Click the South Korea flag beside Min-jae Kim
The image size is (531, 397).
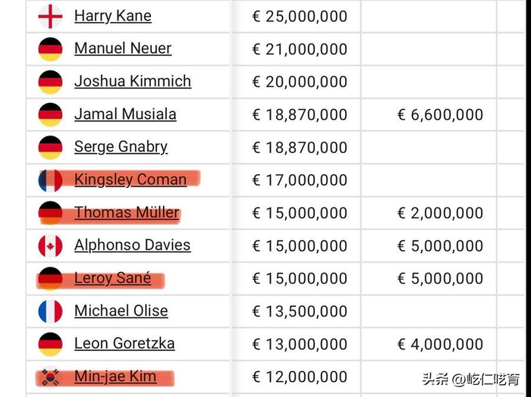(x=50, y=377)
